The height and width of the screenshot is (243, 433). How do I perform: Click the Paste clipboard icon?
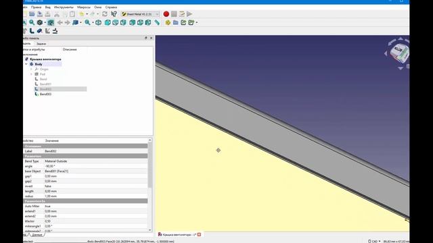tap(72, 14)
